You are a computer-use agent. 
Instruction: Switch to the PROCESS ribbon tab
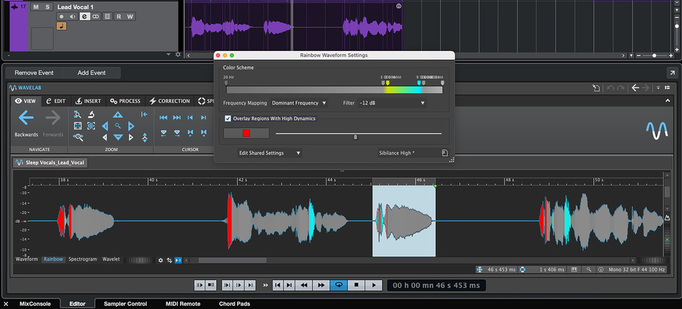click(x=125, y=101)
